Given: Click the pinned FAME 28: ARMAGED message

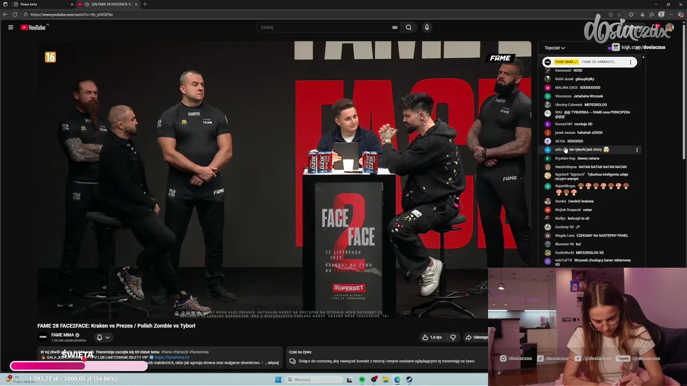Looking at the screenshot, I should click(598, 62).
